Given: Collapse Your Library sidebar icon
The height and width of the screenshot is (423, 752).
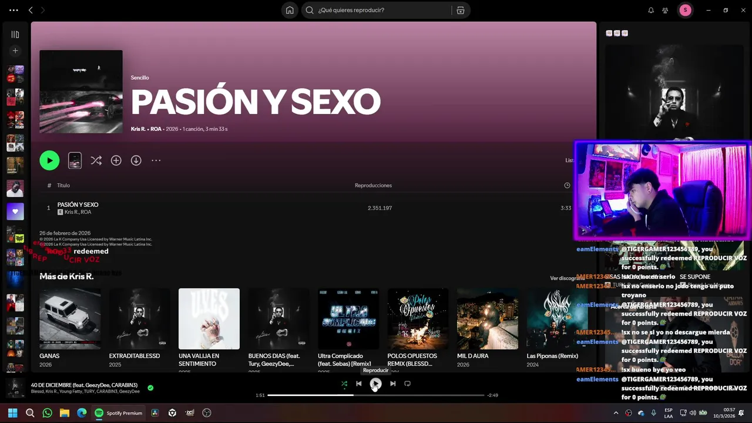Looking at the screenshot, I should [x=15, y=35].
